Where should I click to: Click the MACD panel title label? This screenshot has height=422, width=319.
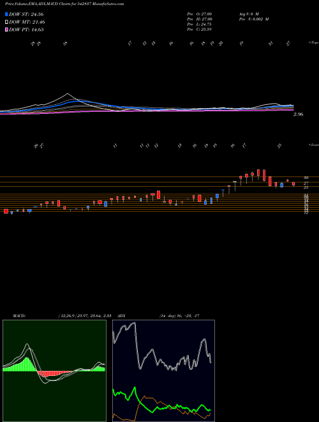19,316
